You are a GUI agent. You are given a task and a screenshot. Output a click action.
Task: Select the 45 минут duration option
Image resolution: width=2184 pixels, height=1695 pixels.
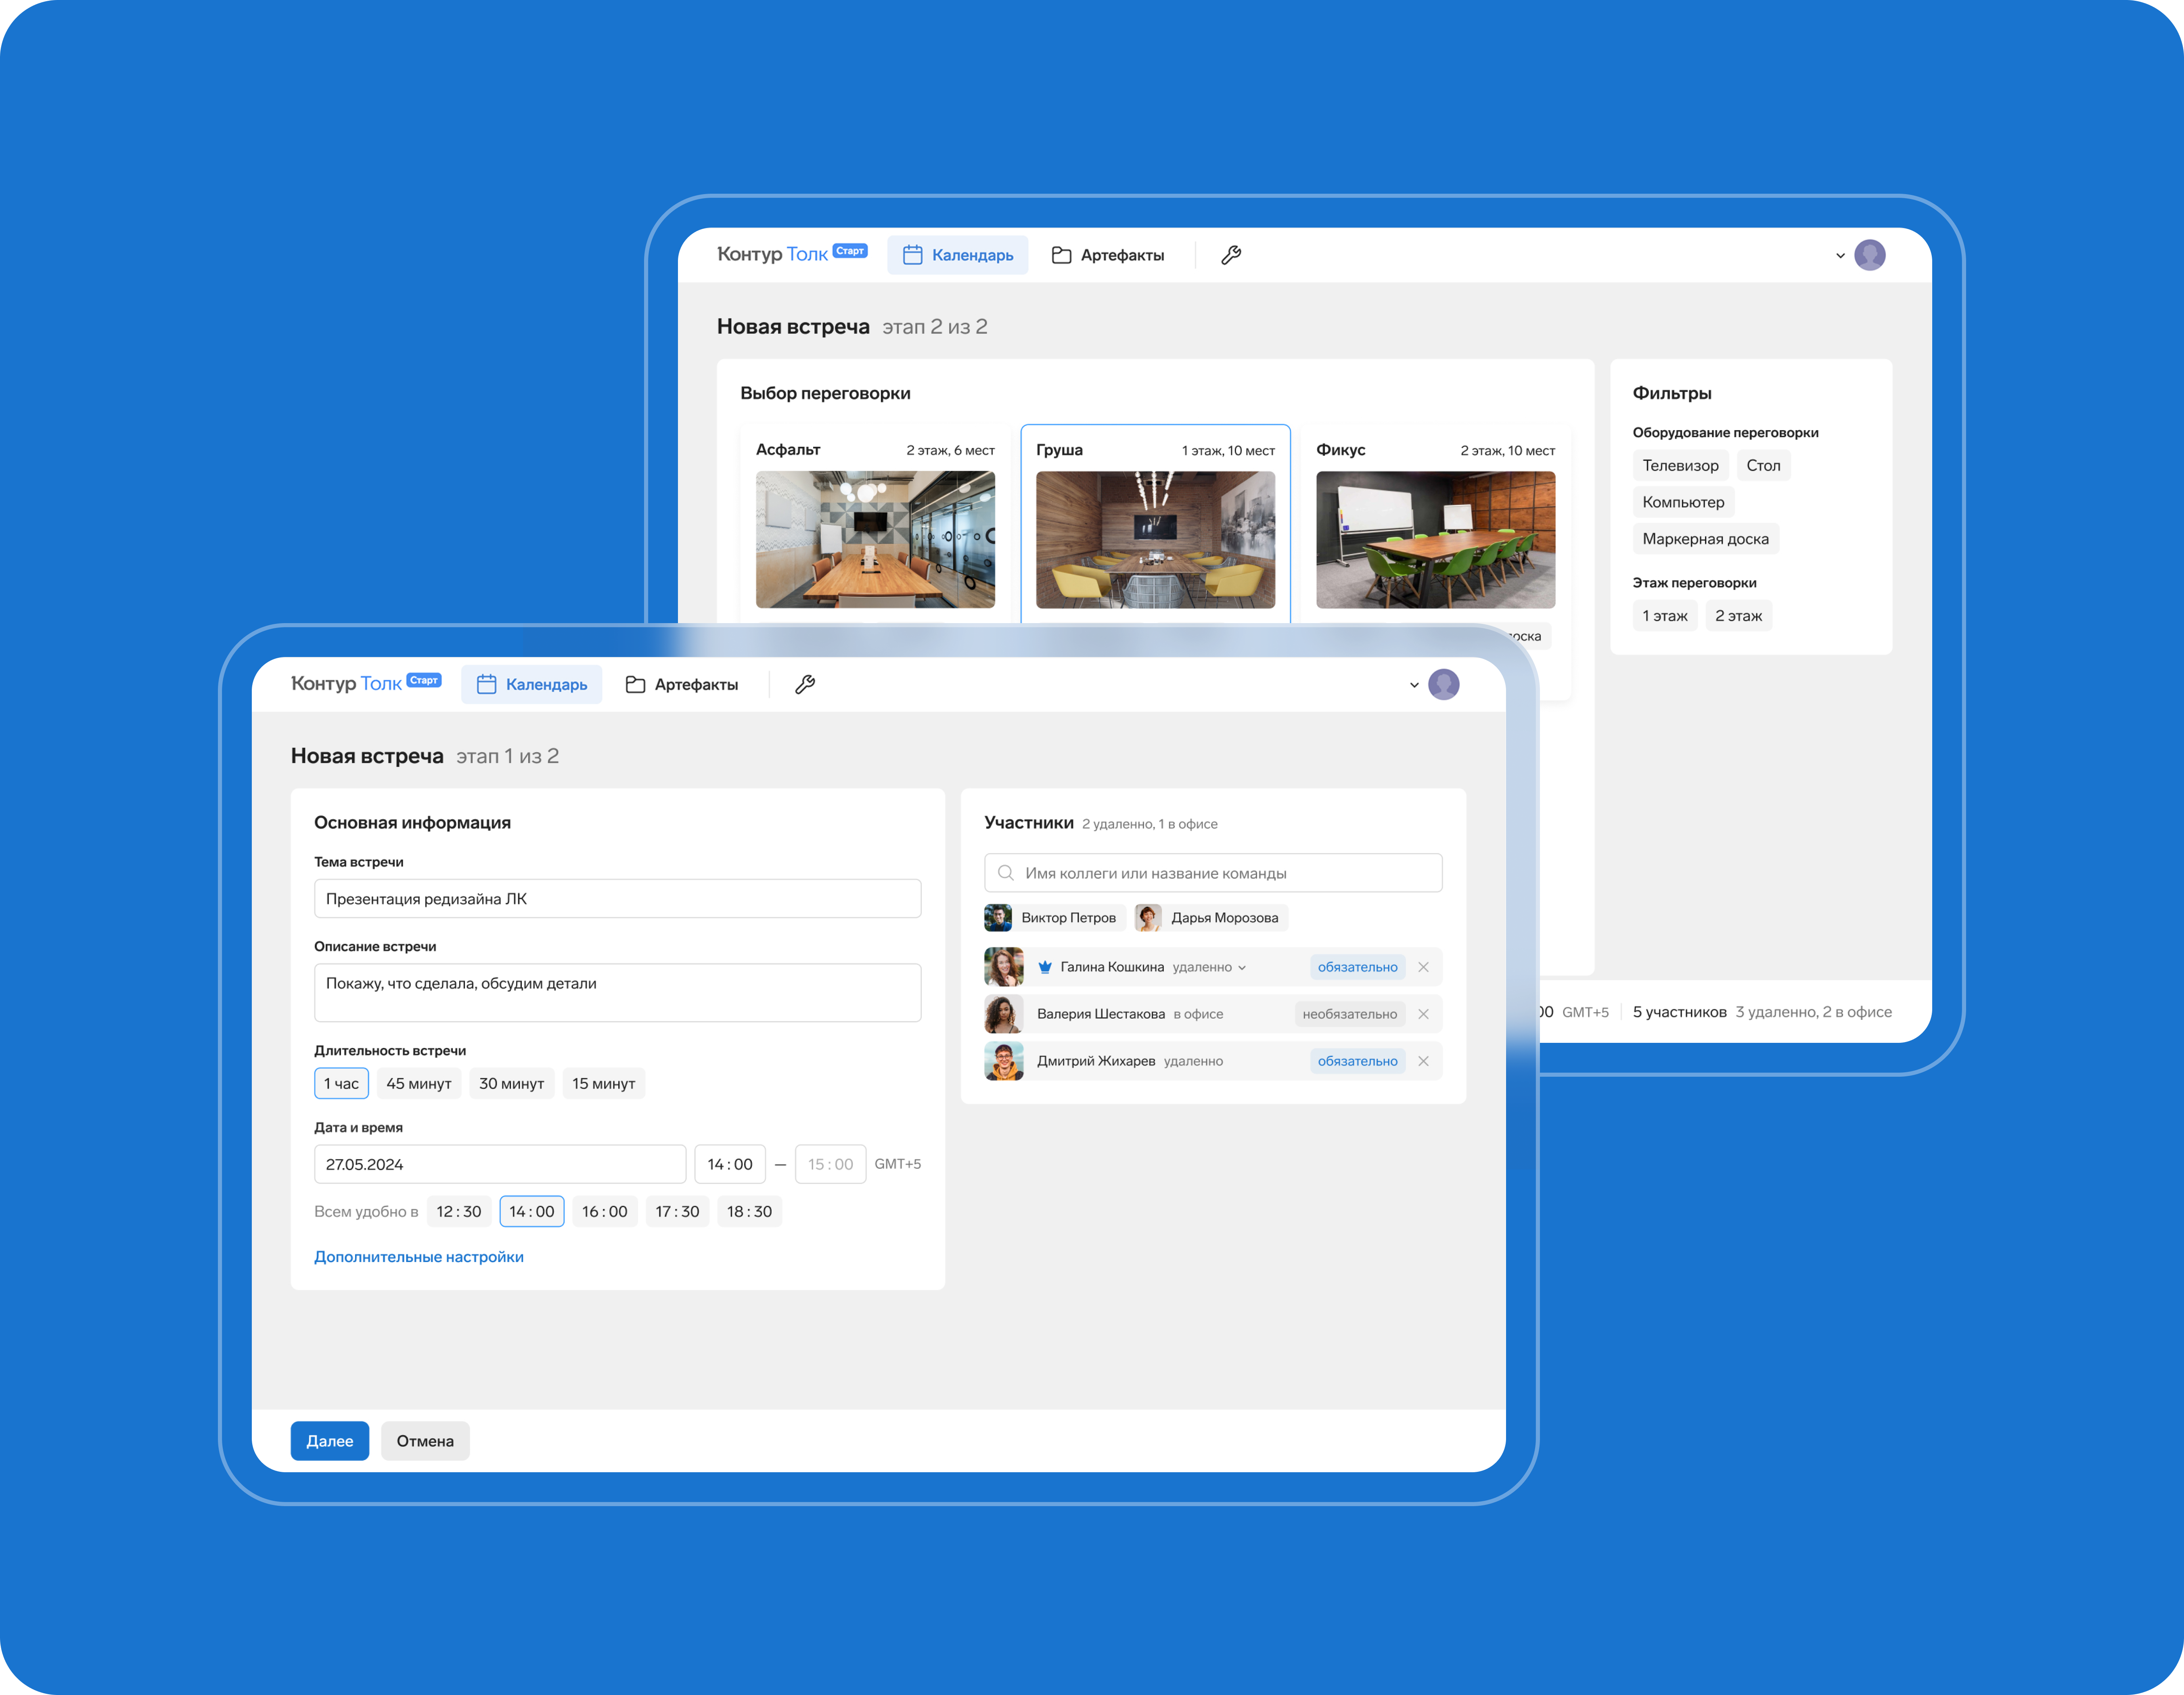419,1084
